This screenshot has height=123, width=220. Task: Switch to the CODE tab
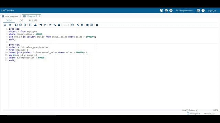pos(9,20)
